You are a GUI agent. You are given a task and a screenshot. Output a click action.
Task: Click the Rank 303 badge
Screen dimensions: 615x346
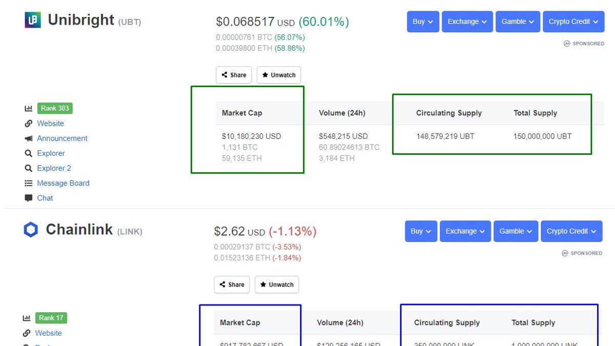click(55, 108)
